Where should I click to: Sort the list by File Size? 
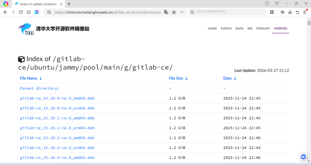coord(178,78)
